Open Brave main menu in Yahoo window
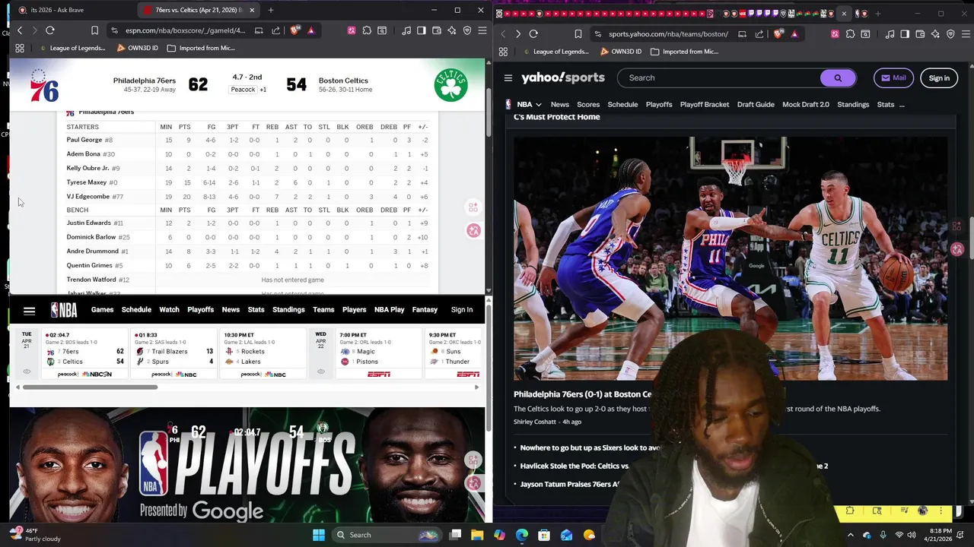The image size is (974, 547). click(966, 34)
